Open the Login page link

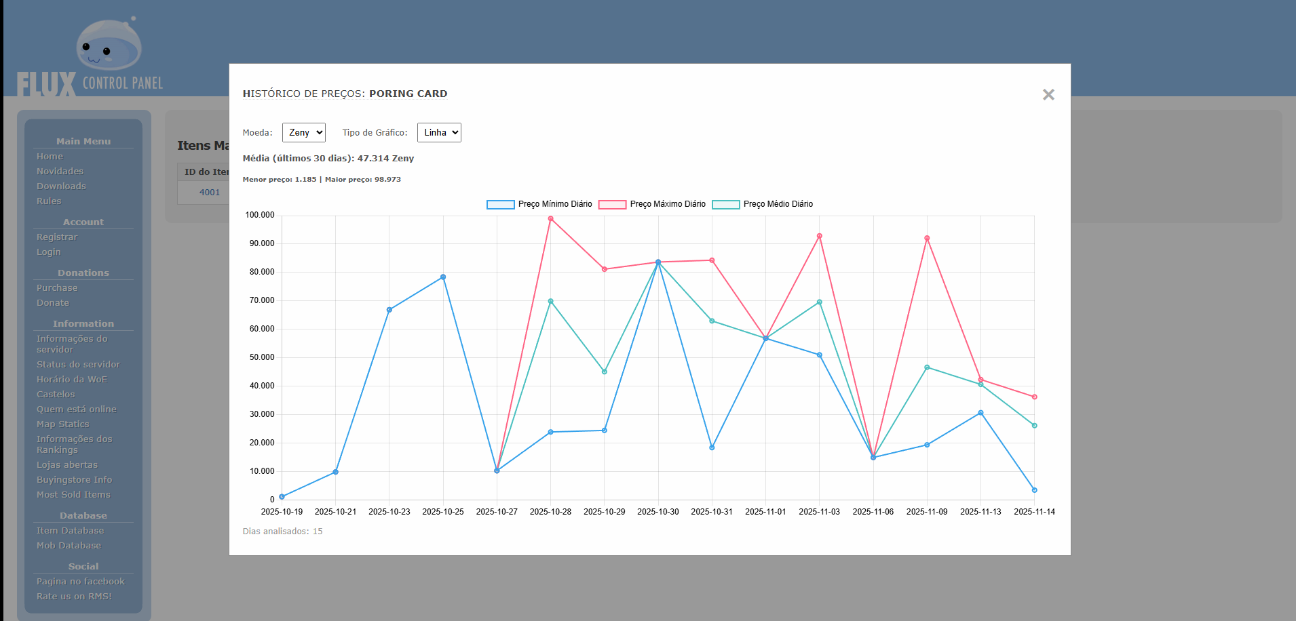coord(49,252)
